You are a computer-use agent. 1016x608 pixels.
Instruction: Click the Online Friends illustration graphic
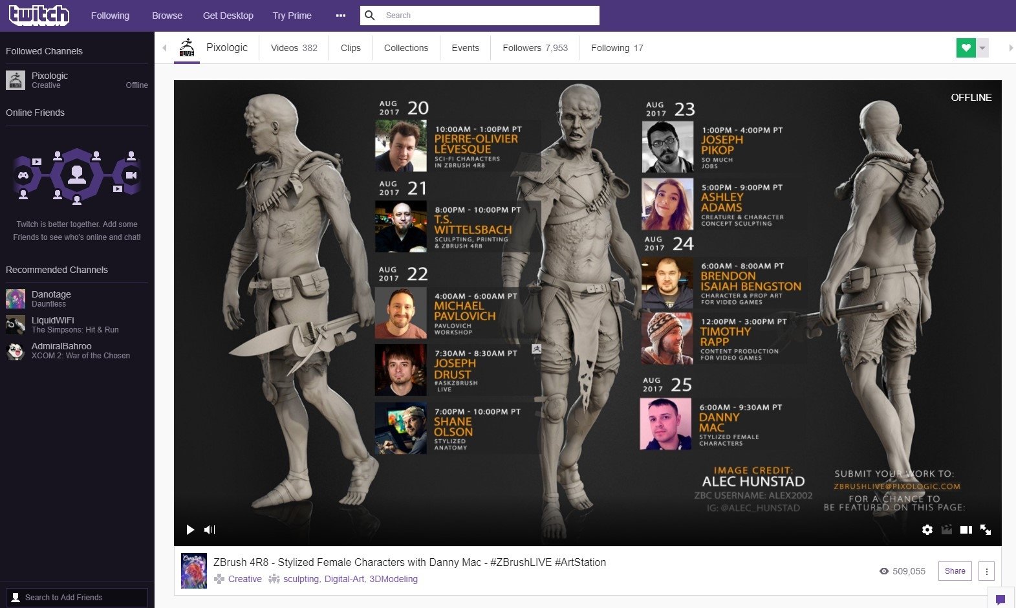click(77, 176)
